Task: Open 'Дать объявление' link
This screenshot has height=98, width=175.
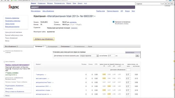Action: (x=48, y=11)
